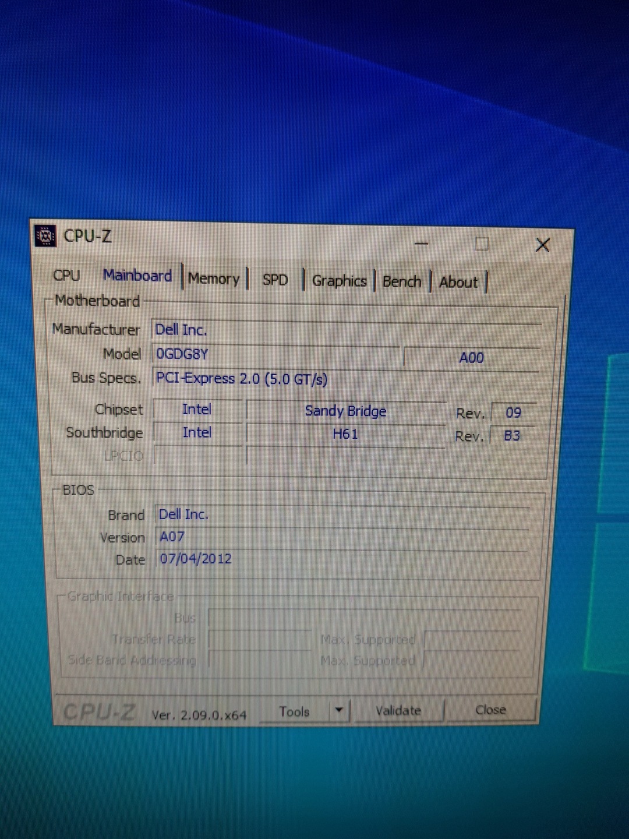Image resolution: width=629 pixels, height=839 pixels.
Task: Open the Memory tab
Action: pyautogui.click(x=214, y=279)
